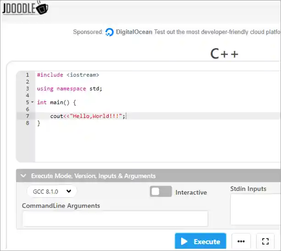Click the using namespace std line
This screenshot has height=251, width=281.
pyautogui.click(x=69, y=88)
